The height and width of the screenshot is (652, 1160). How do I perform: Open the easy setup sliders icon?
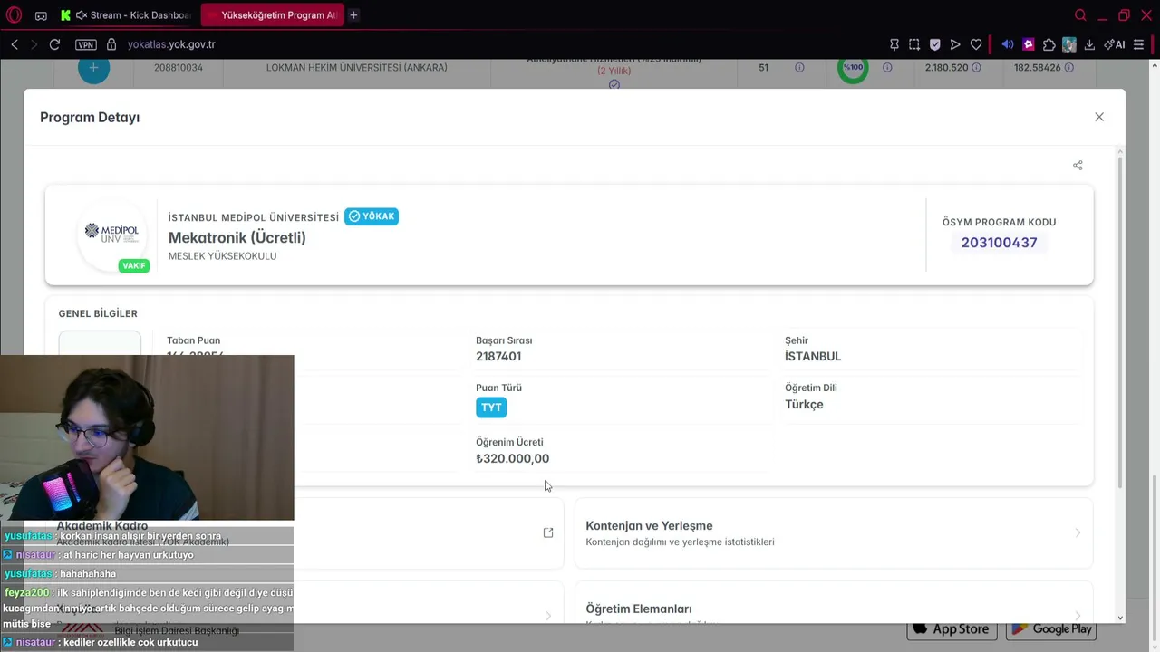click(1139, 44)
